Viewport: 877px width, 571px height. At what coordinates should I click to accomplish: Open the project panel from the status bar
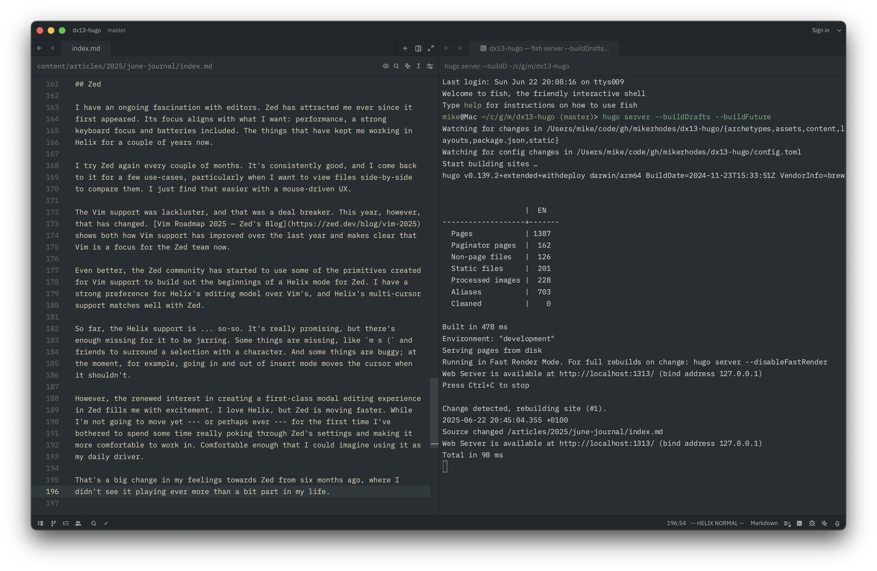coord(40,523)
